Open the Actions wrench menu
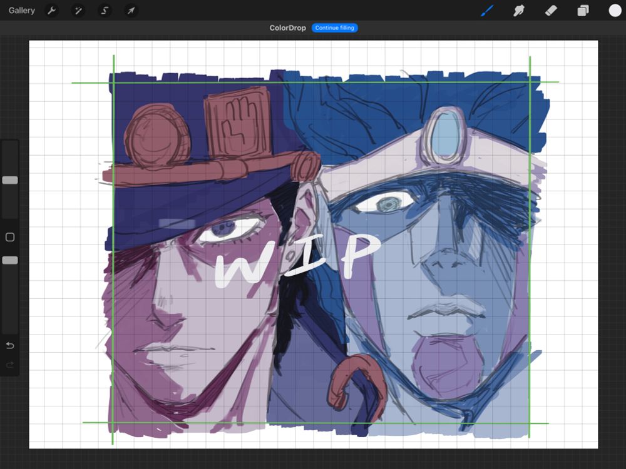The image size is (626, 469). tap(51, 11)
